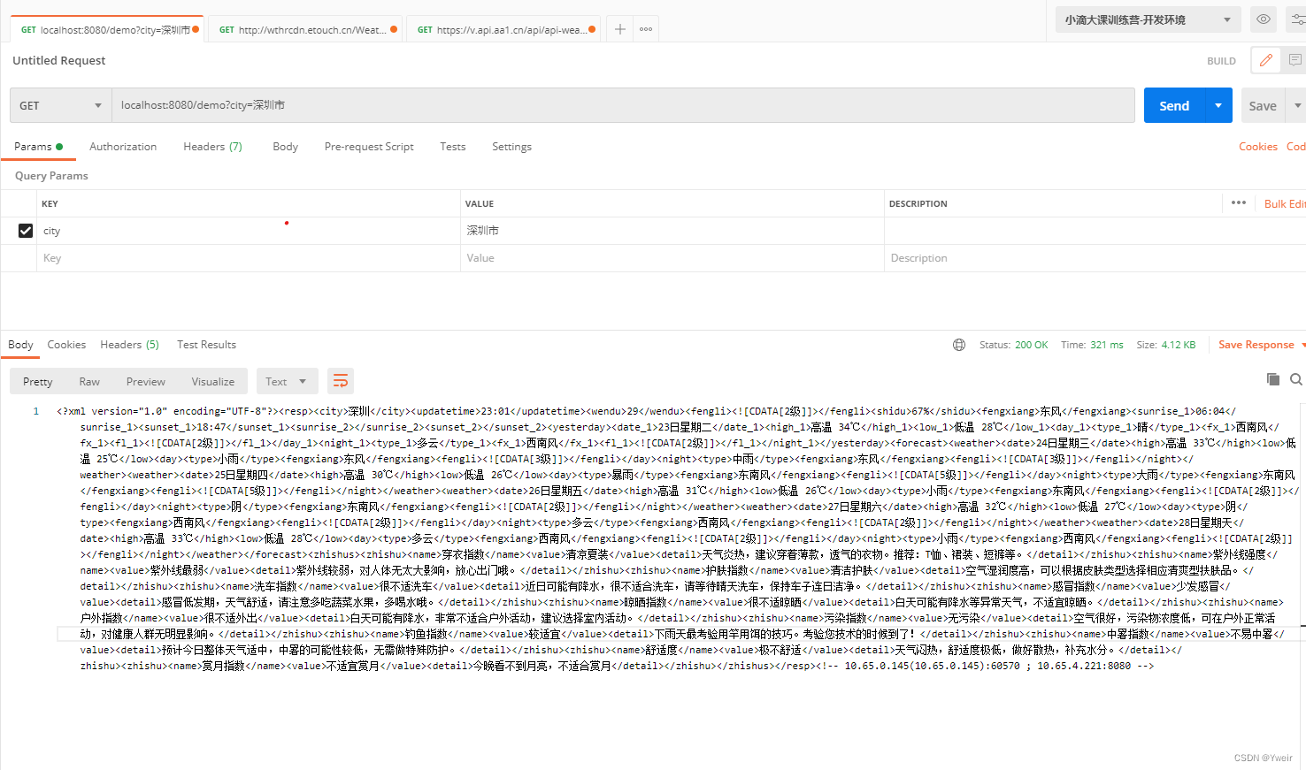
Task: Click the Send button
Action: (x=1173, y=105)
